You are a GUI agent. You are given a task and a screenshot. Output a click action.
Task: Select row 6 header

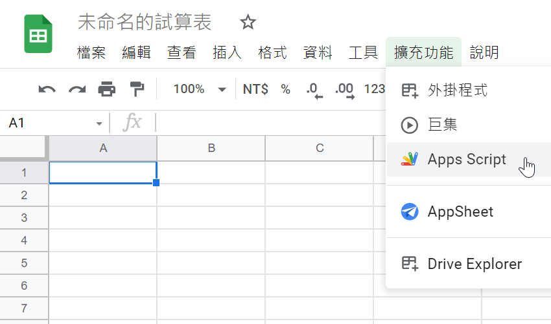(x=24, y=285)
